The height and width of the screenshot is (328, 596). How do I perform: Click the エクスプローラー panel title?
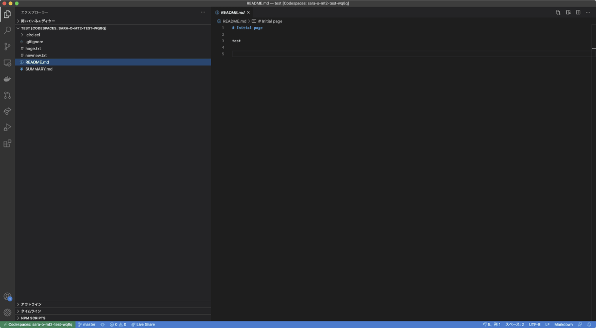tap(35, 12)
